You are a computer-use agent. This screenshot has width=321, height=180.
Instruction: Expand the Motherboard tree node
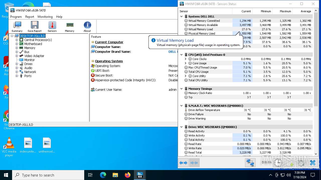17,44
